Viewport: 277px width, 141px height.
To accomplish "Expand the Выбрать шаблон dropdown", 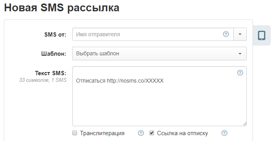I will [x=160, y=53].
